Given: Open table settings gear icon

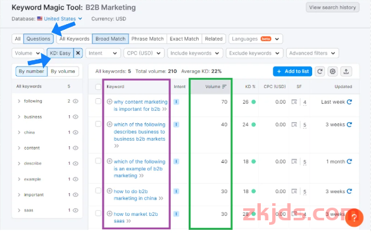Looking at the screenshot, I should click(332, 72).
